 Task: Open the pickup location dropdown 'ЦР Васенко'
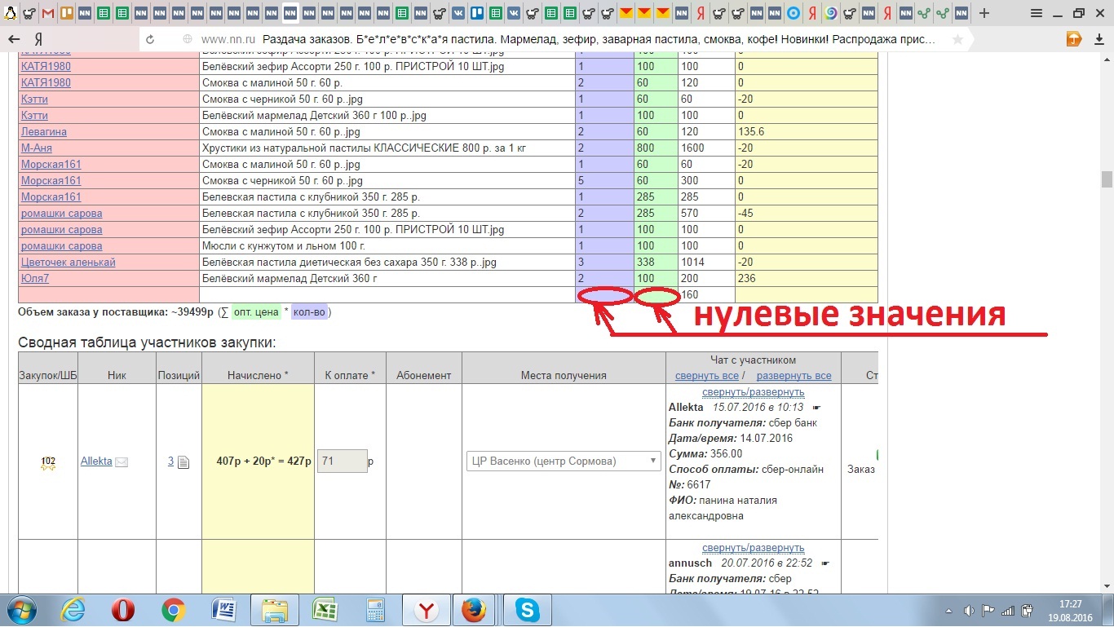coord(564,461)
